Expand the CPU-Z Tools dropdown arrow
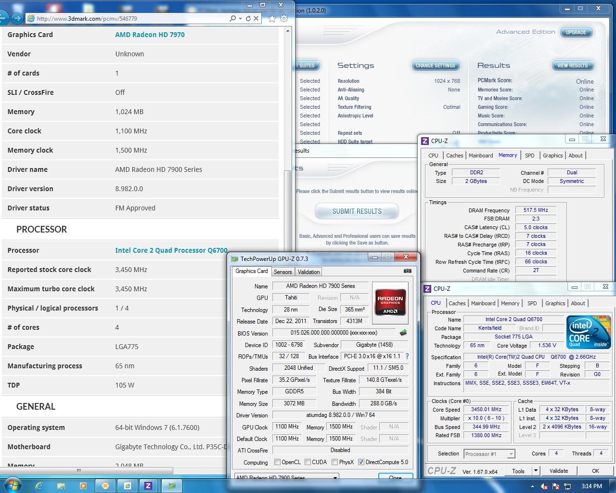This screenshot has height=493, width=616. [x=535, y=471]
